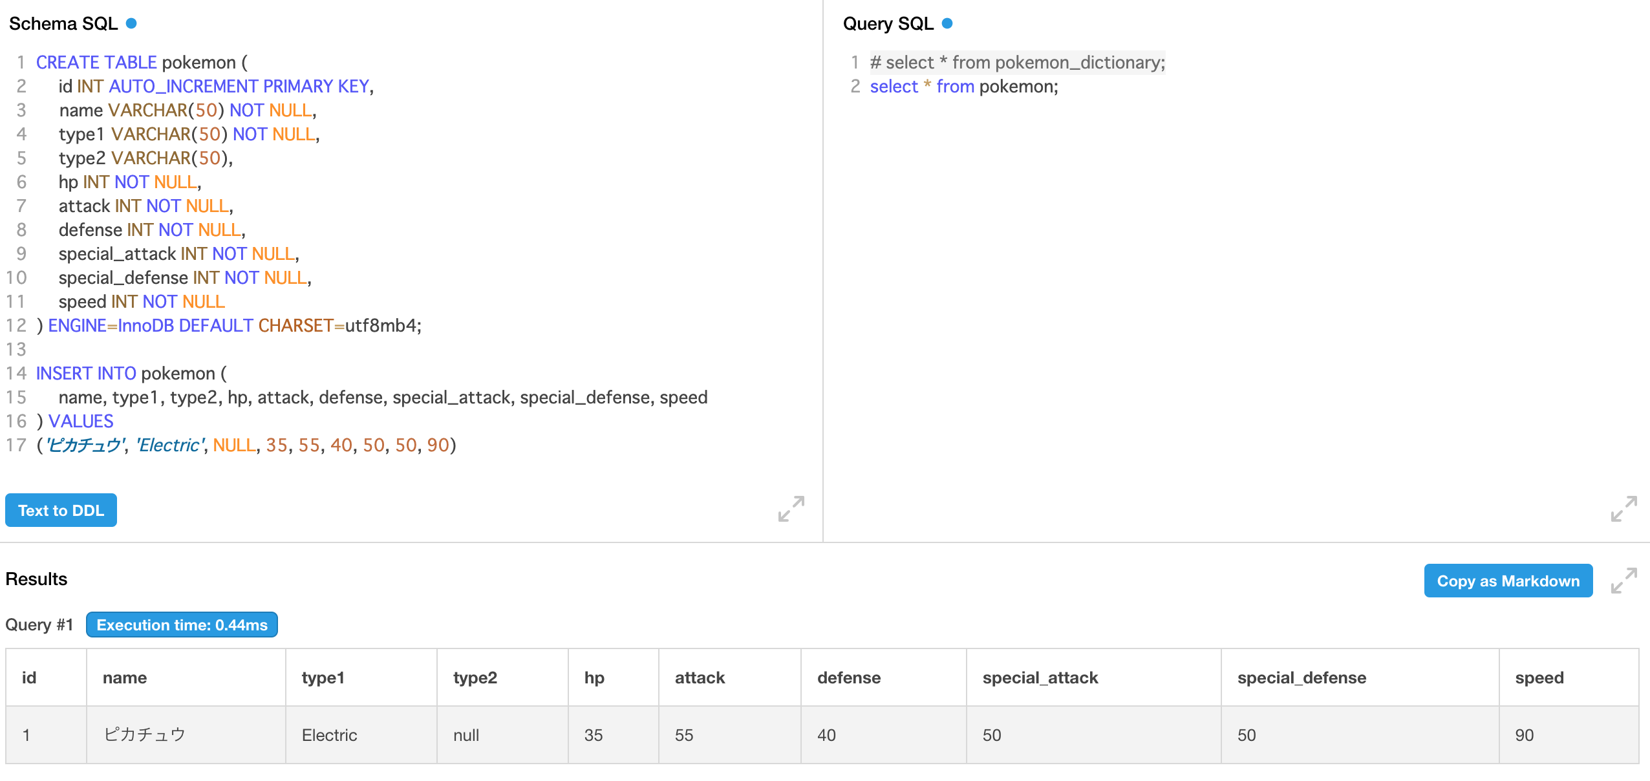This screenshot has height=781, width=1650.
Task: Click the Schema SQL status dot
Action: 131,23
